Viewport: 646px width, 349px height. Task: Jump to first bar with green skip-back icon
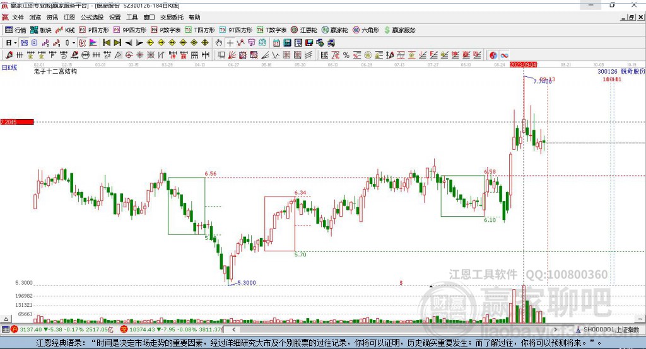(107, 43)
